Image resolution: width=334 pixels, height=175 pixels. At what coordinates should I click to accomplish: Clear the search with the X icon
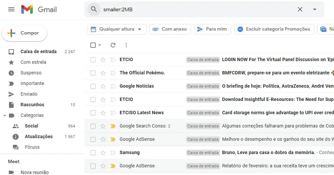(x=300, y=9)
